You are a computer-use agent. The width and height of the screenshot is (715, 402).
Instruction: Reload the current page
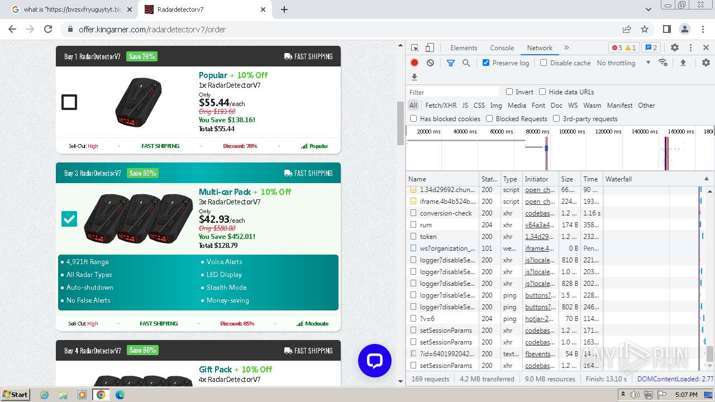pyautogui.click(x=48, y=29)
